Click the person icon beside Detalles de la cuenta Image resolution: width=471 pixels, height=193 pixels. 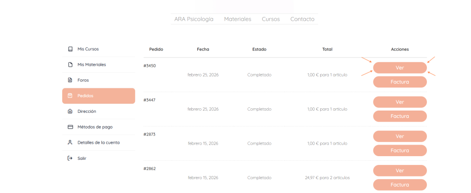point(70,142)
